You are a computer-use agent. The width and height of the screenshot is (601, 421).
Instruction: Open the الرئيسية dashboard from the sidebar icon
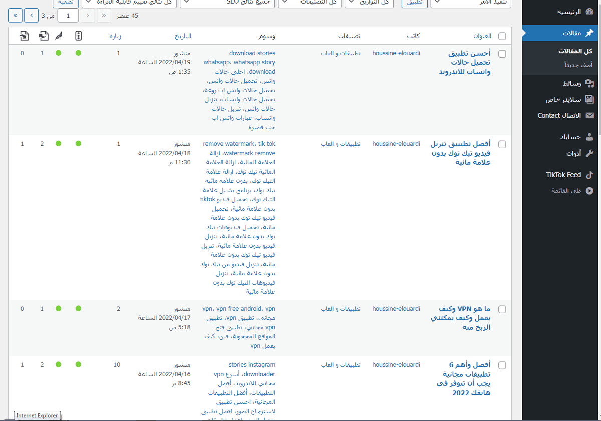[589, 11]
